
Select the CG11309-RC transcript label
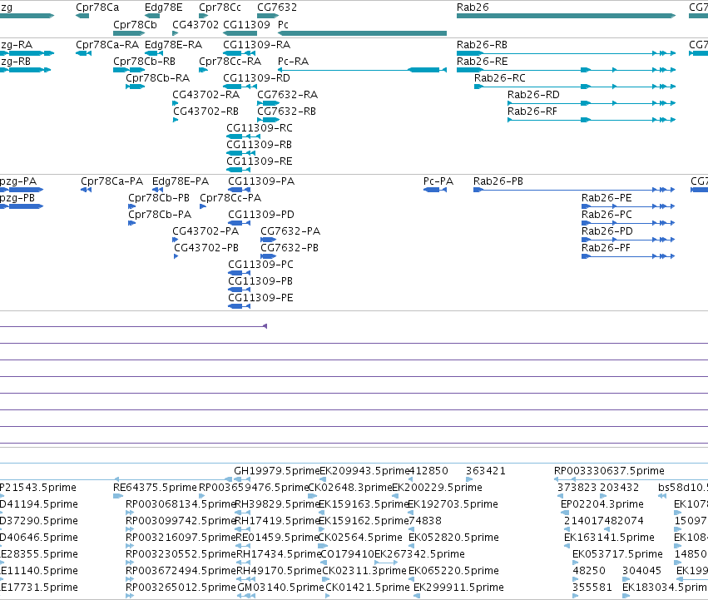[260, 128]
